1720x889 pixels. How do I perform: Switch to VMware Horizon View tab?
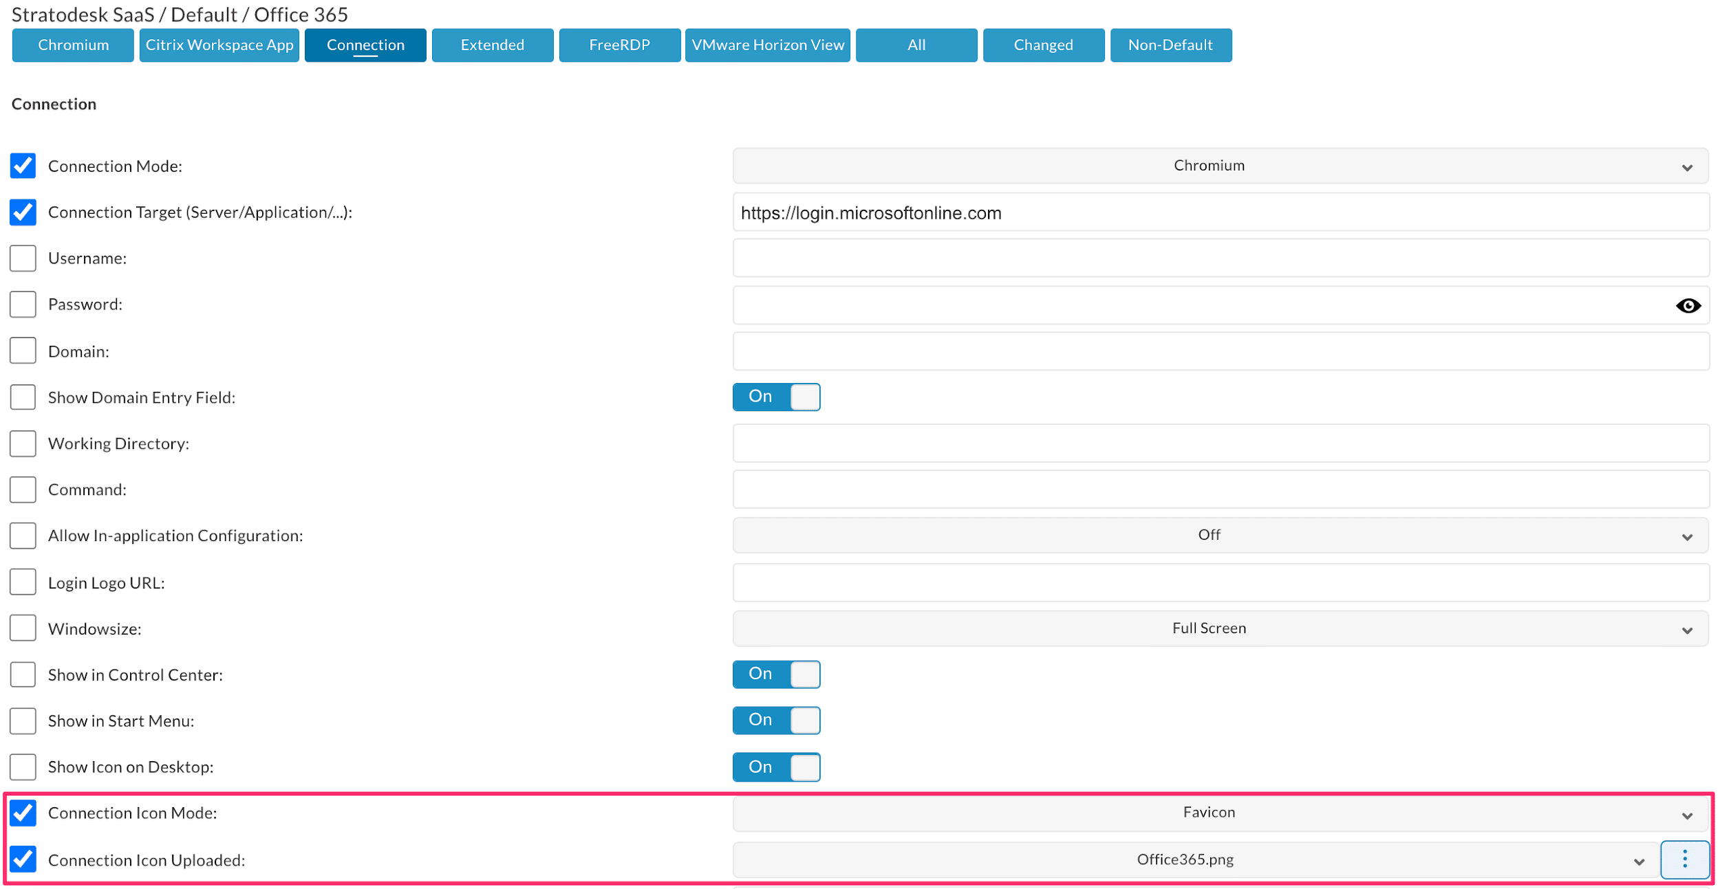click(768, 45)
